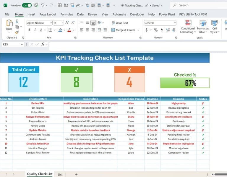Open the File menu
This screenshot has width=227, height=177.
(x=7, y=14)
